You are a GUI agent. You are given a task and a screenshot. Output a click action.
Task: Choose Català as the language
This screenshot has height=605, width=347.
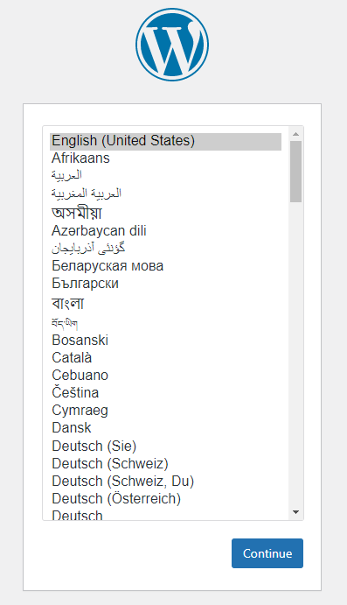coord(165,358)
